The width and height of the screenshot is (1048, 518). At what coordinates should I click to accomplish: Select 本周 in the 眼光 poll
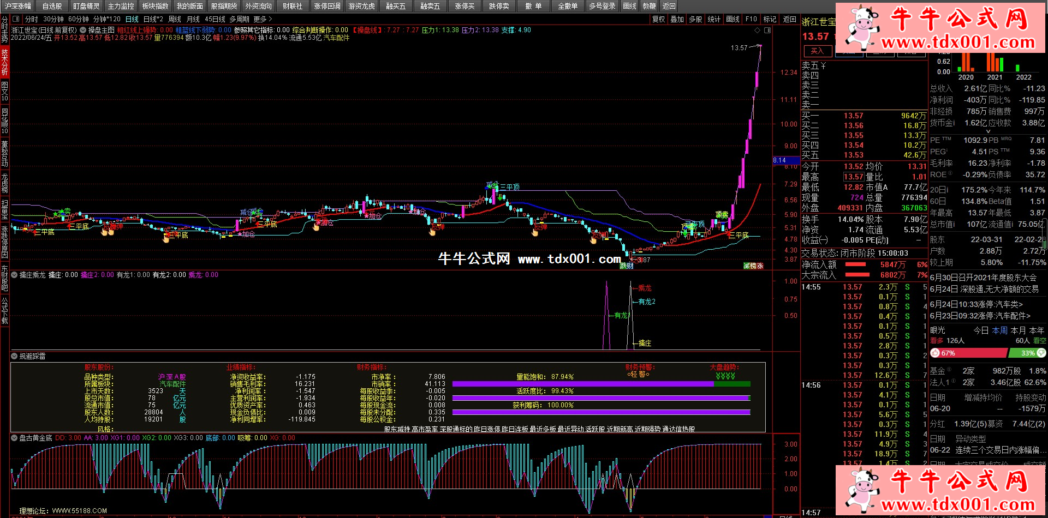click(x=1000, y=330)
